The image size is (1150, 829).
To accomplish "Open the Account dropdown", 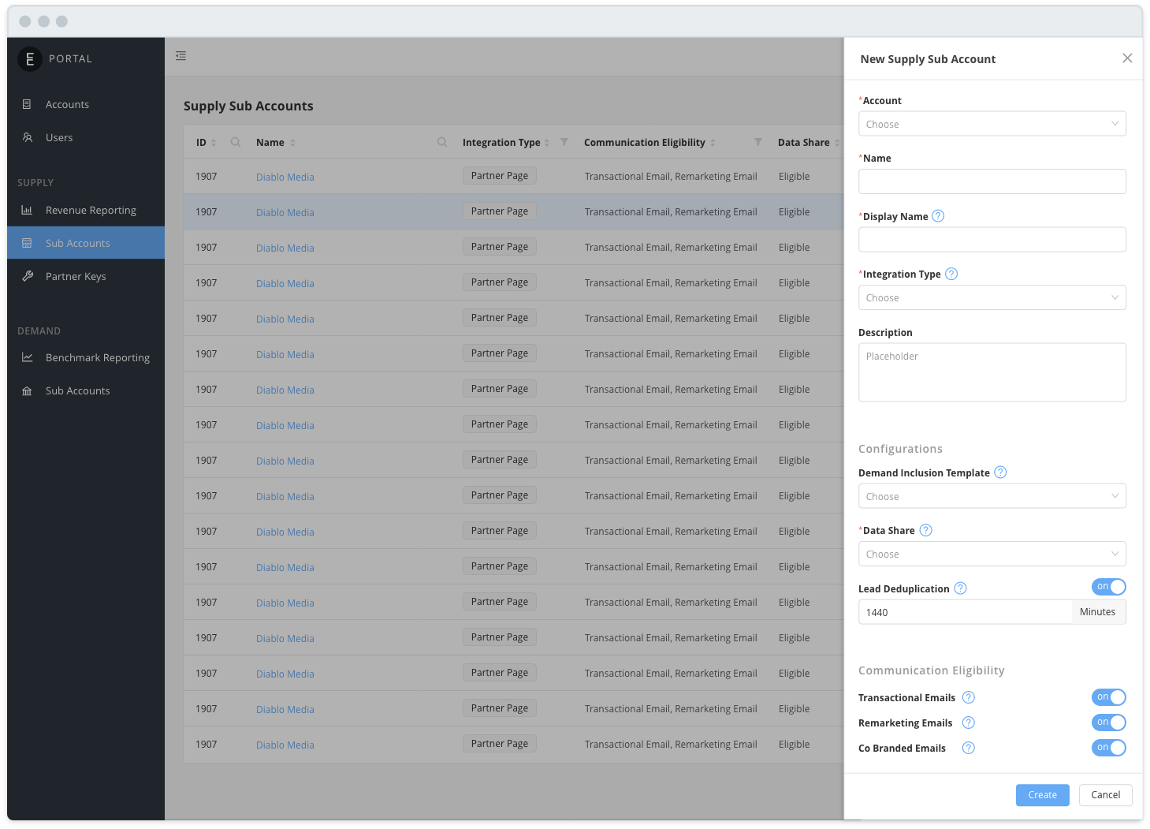I will [x=992, y=124].
